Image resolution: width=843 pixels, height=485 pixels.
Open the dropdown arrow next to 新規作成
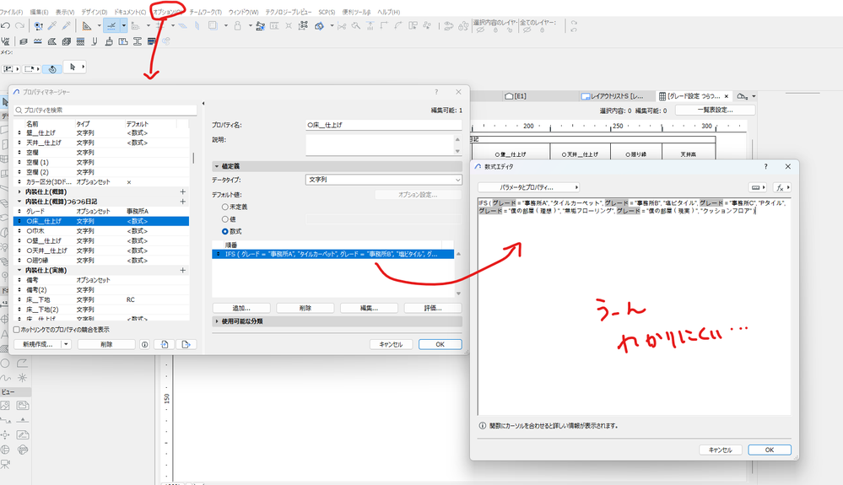pos(66,344)
